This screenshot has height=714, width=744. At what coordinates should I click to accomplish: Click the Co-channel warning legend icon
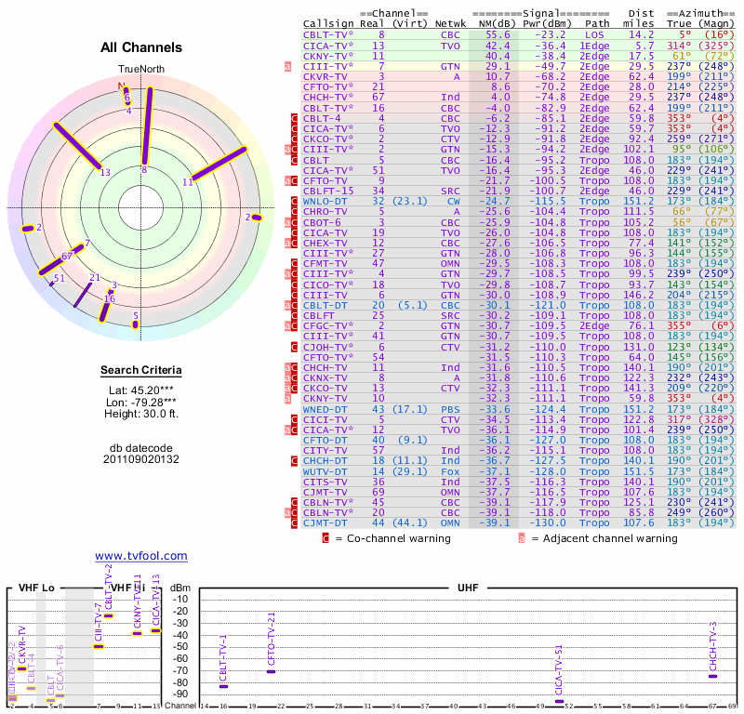[325, 537]
